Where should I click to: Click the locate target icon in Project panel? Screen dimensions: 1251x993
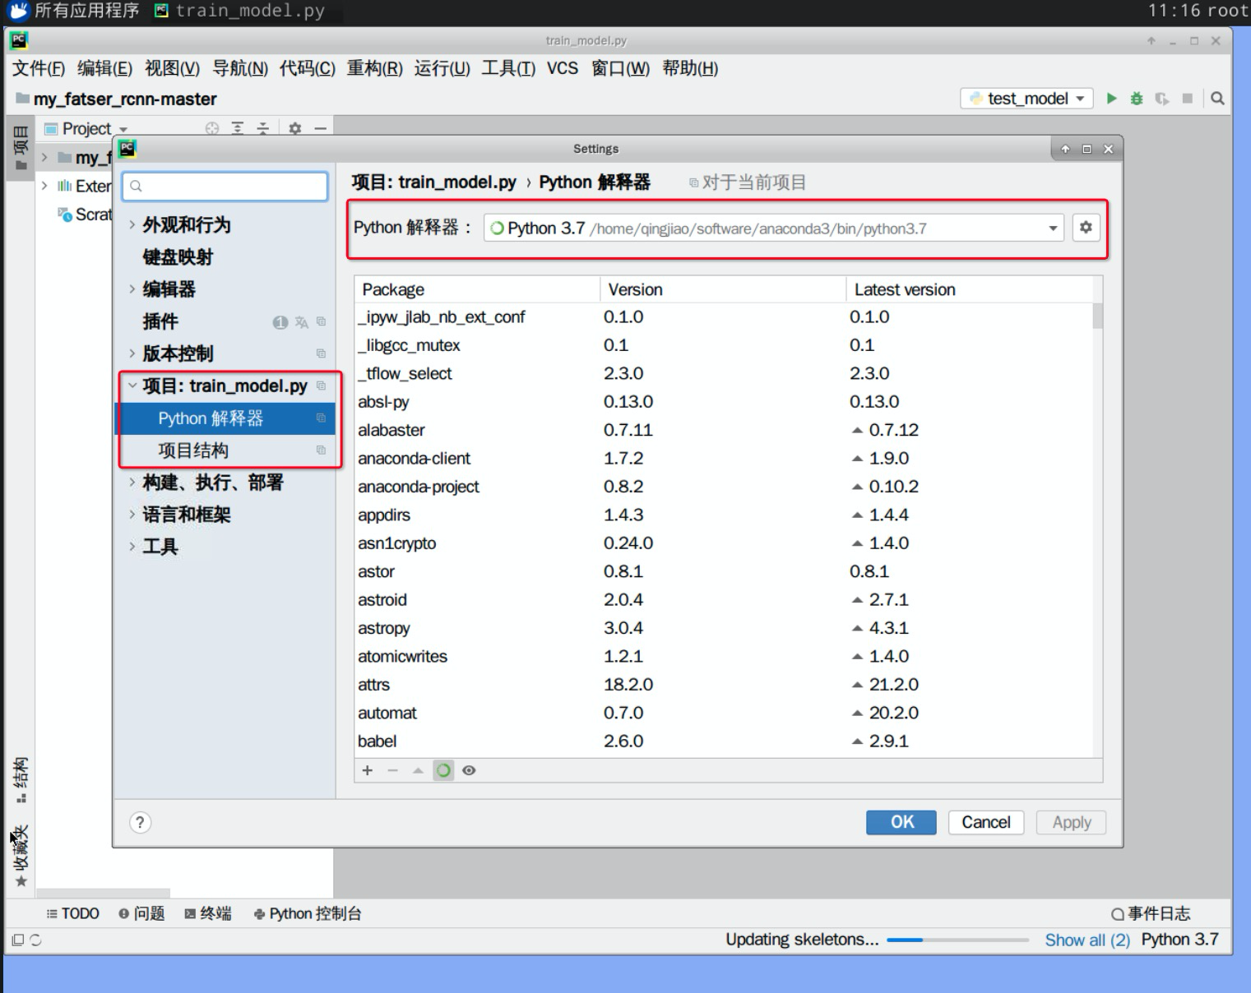click(212, 128)
